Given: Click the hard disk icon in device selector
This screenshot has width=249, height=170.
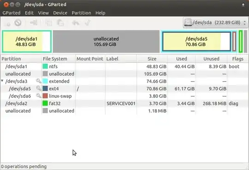Looking at the screenshot, I should pyautogui.click(x=188, y=23).
